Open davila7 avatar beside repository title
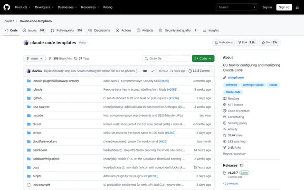This screenshot has height=190, width=304. tap(26, 43)
